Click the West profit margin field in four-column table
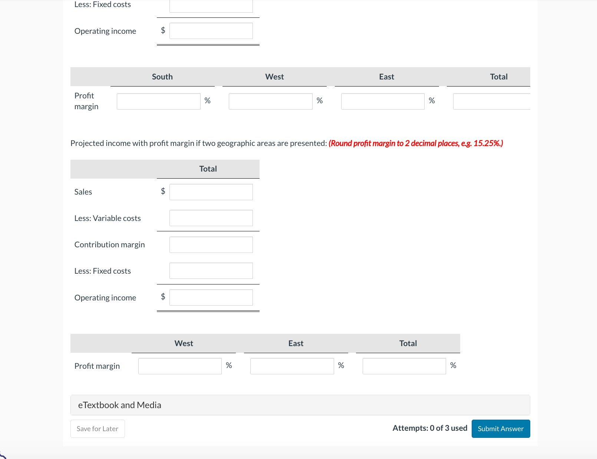 270,101
